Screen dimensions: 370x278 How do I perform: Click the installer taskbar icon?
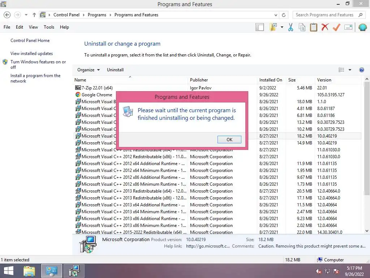(x=74, y=271)
